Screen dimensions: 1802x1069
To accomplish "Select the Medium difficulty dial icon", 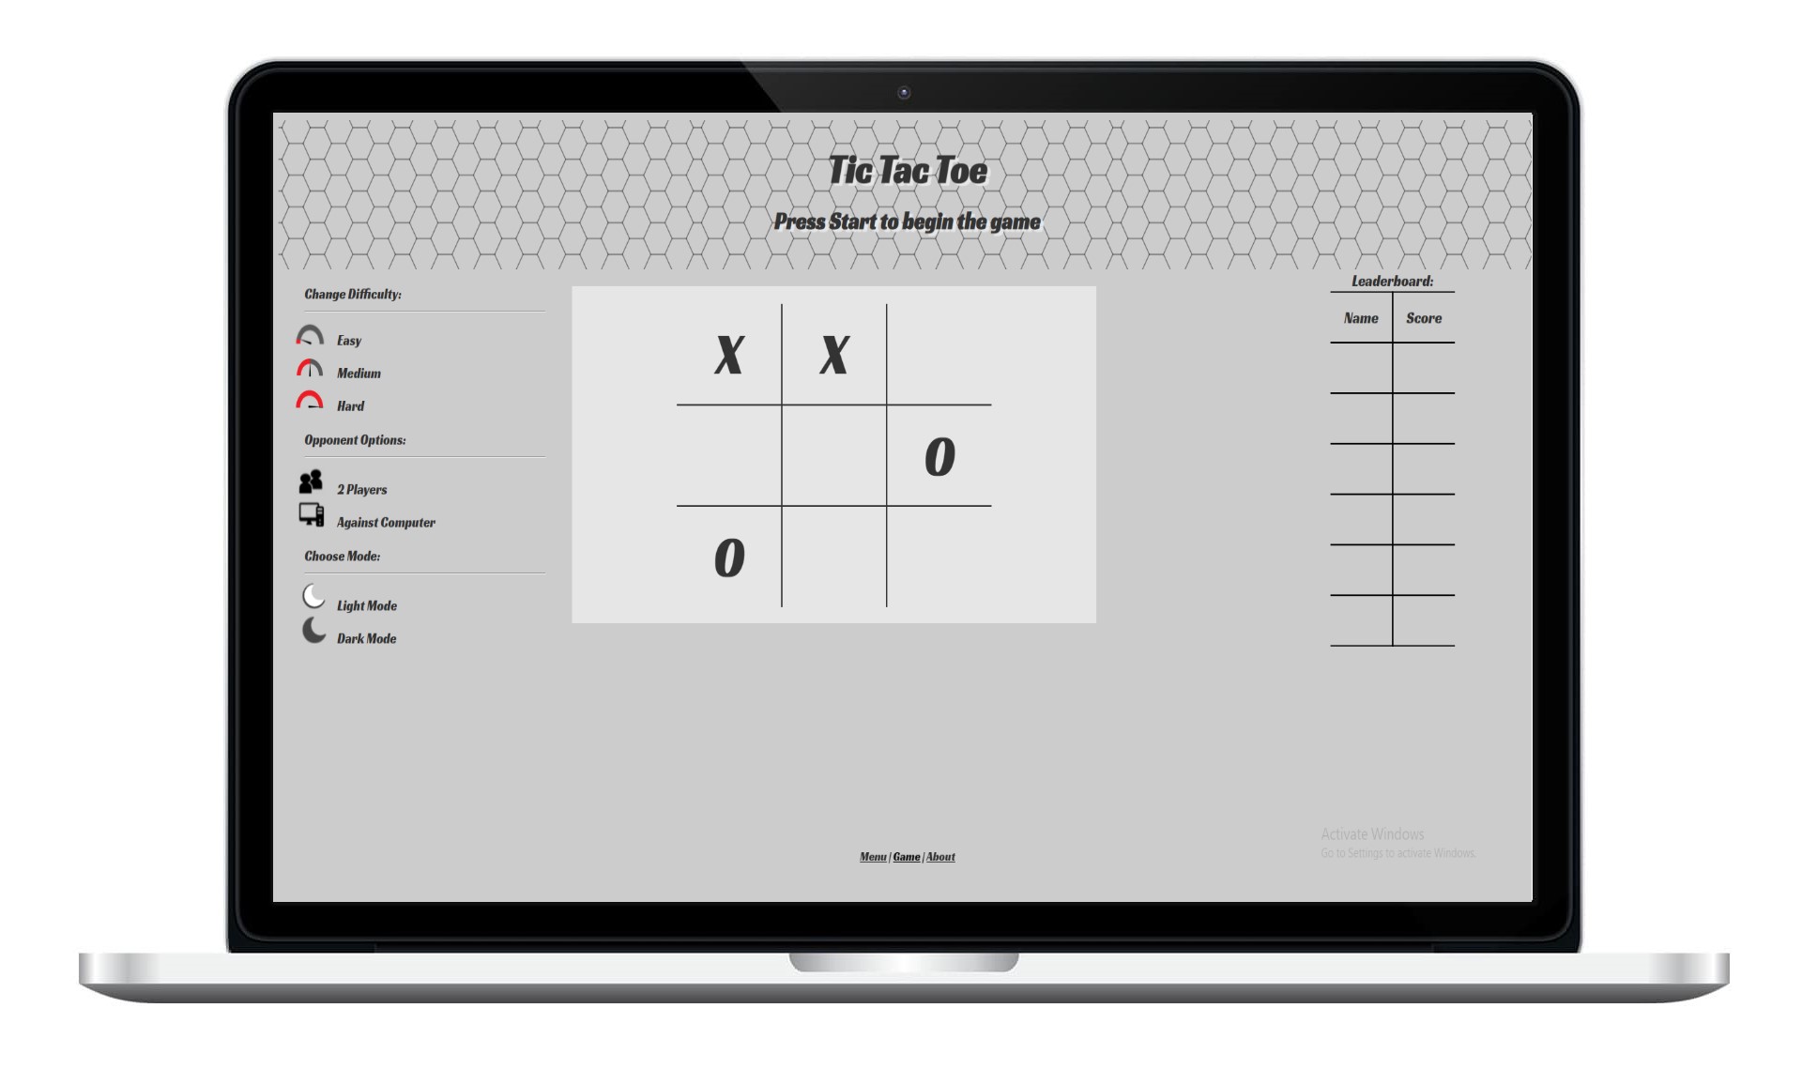I will click(311, 369).
